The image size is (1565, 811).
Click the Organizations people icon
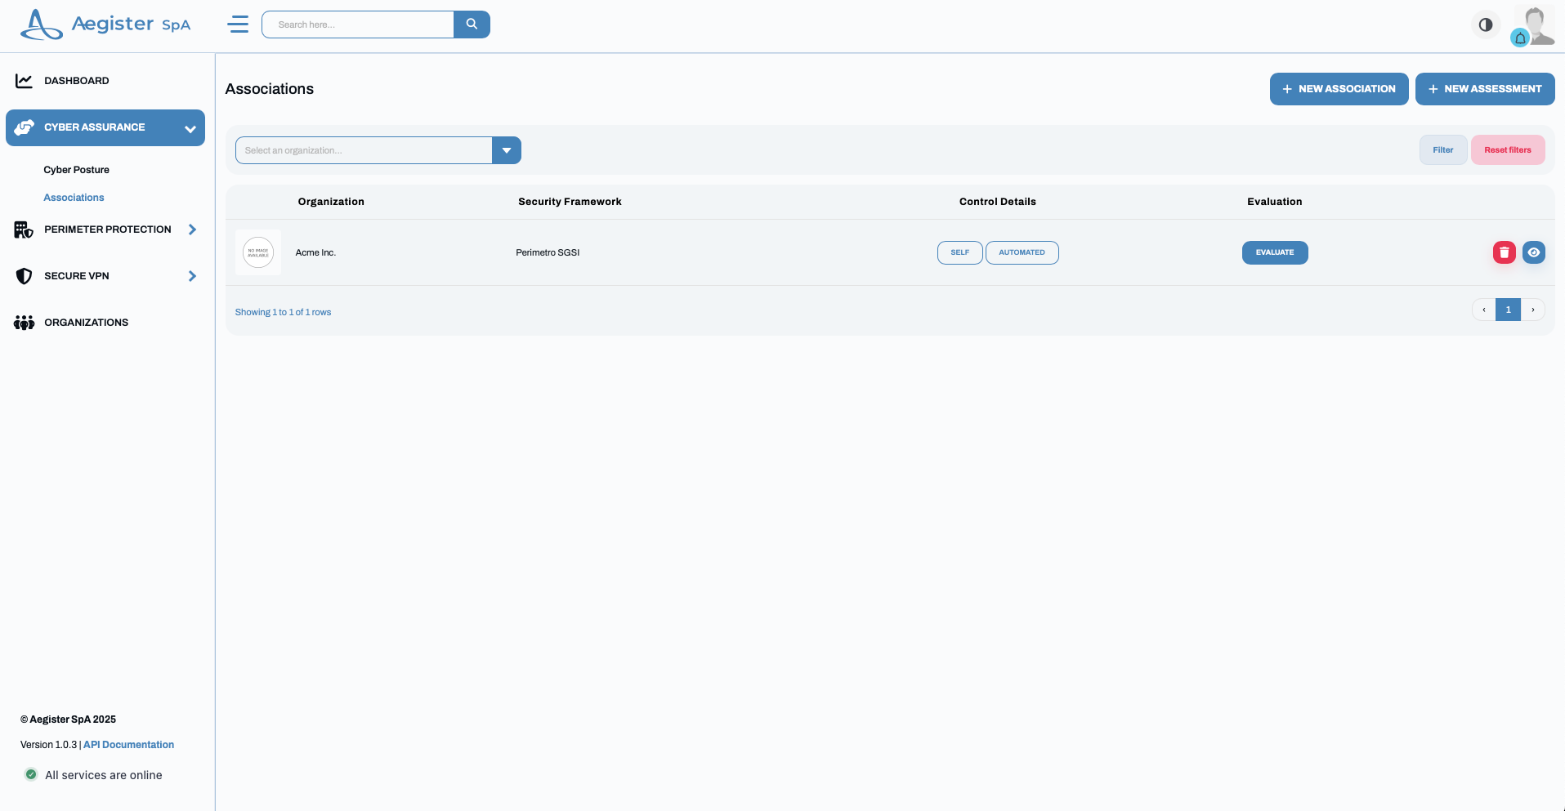pos(24,323)
